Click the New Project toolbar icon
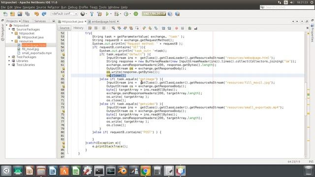 tap(12, 14)
